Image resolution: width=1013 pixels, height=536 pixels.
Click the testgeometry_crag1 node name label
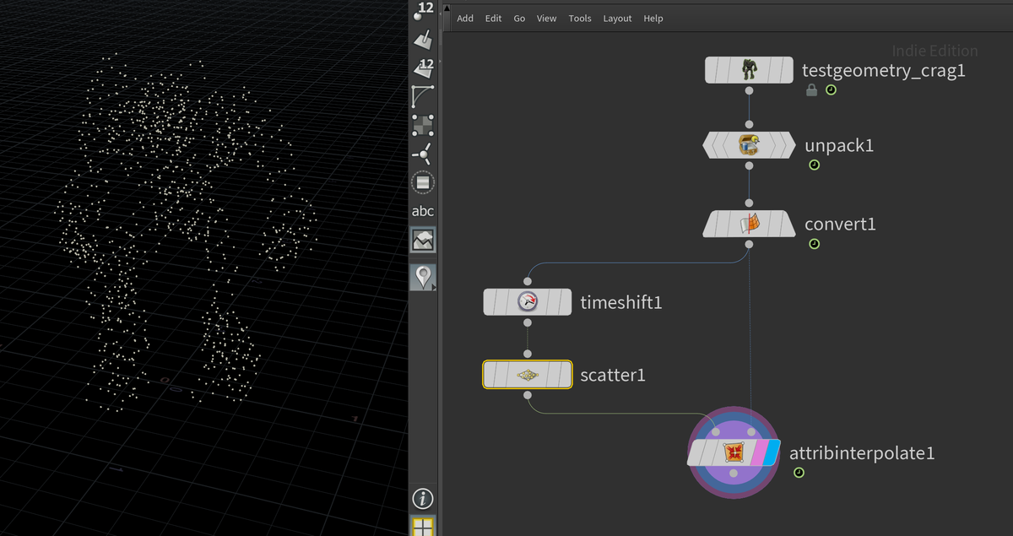click(x=884, y=70)
